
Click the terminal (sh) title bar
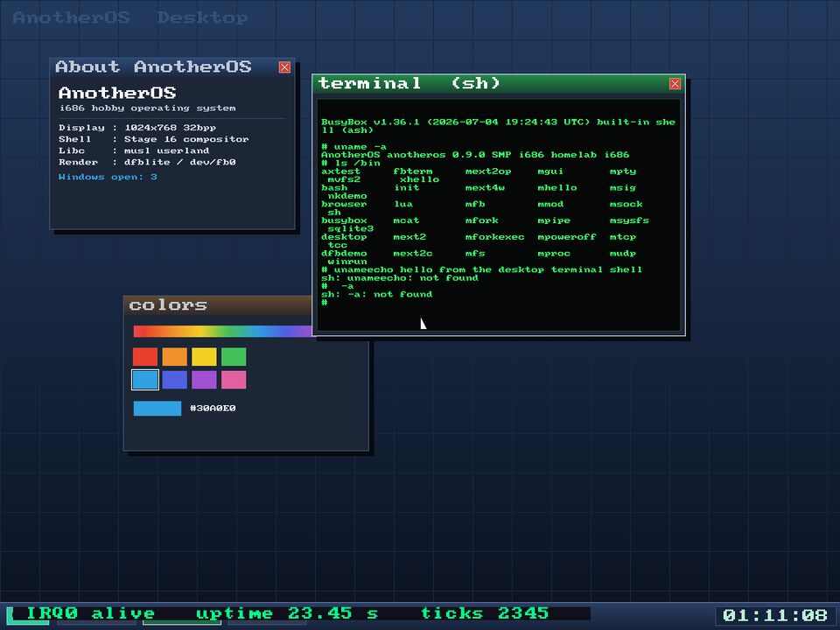click(x=499, y=84)
